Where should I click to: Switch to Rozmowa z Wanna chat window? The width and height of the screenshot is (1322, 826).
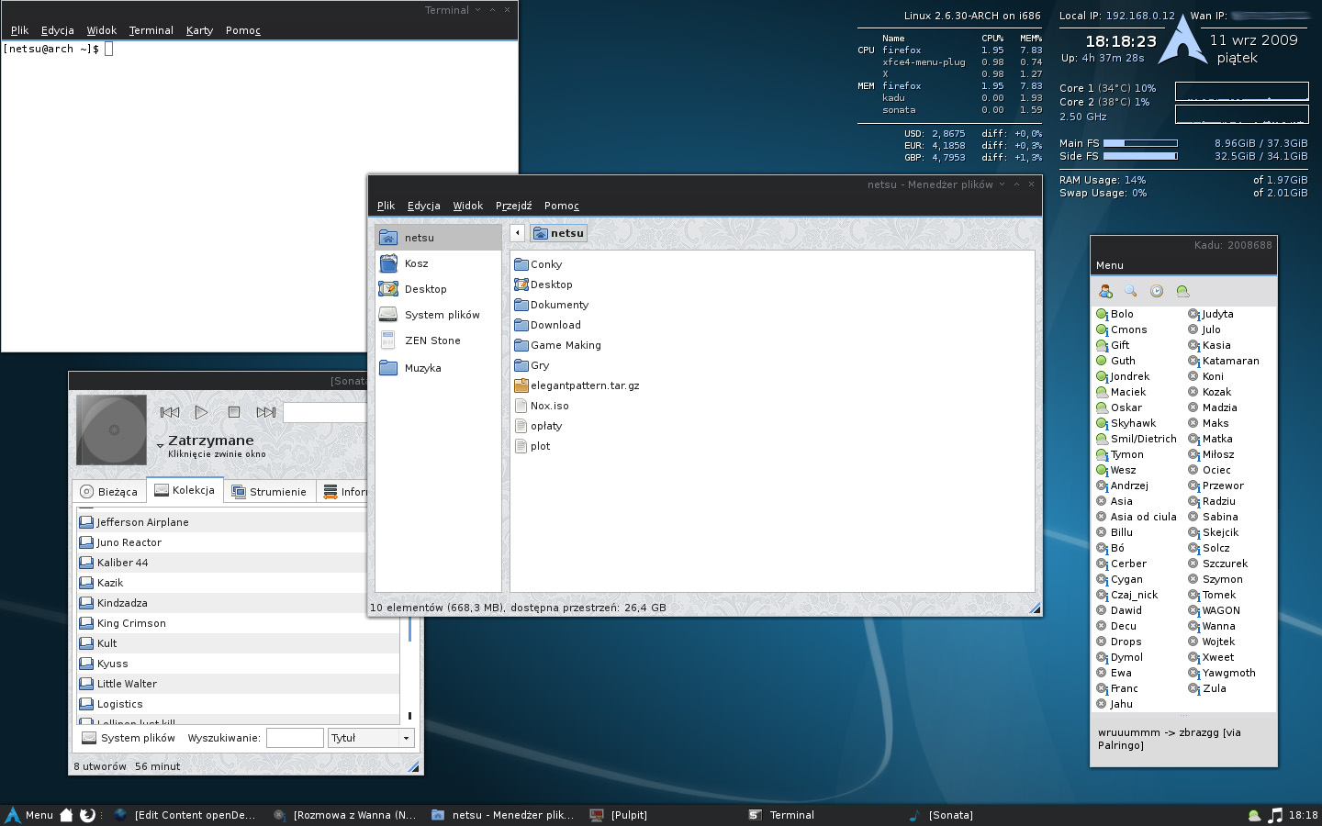[345, 815]
